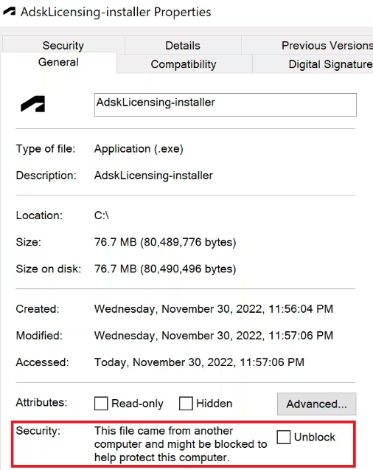
Task: Click the Size value '80,489,776 bytes'
Action: (x=165, y=242)
